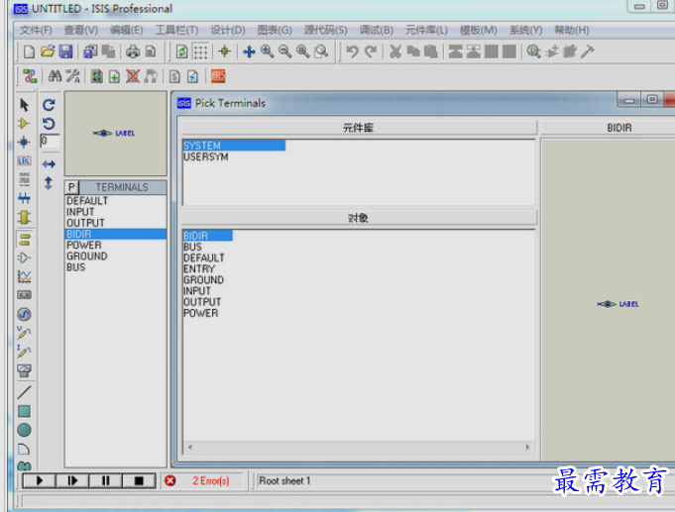
Task: Select the 2D circle drawing tool
Action: tap(24, 430)
